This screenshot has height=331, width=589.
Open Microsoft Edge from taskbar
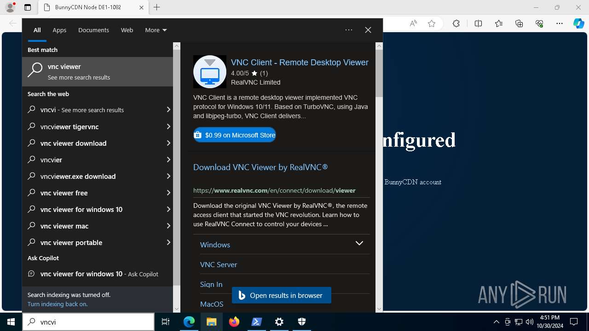tap(189, 322)
